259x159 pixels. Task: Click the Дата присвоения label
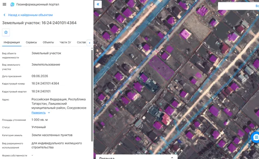pyautogui.click(x=12, y=76)
